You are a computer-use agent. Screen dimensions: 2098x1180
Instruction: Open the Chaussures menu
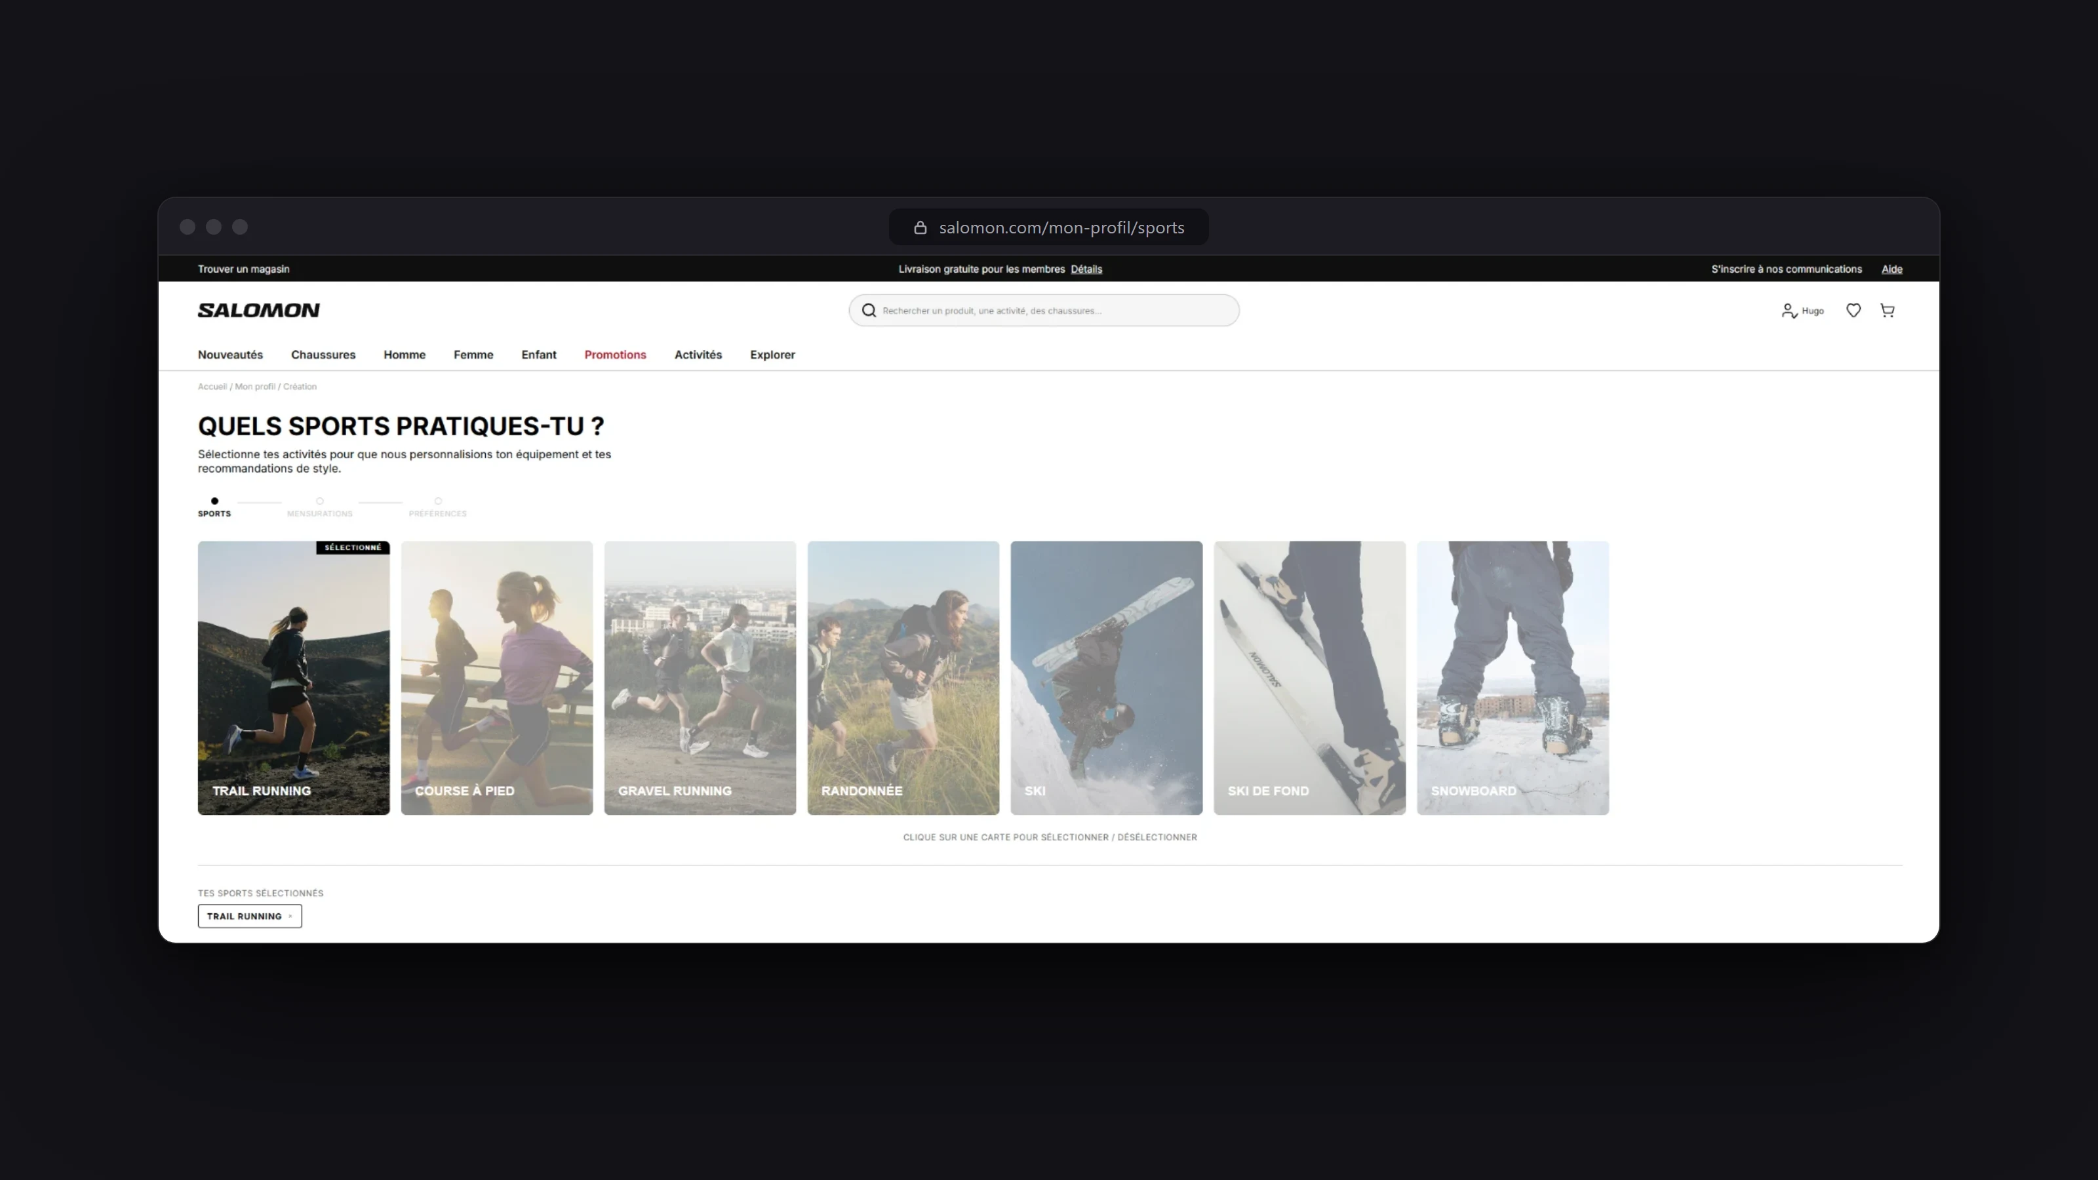[323, 355]
